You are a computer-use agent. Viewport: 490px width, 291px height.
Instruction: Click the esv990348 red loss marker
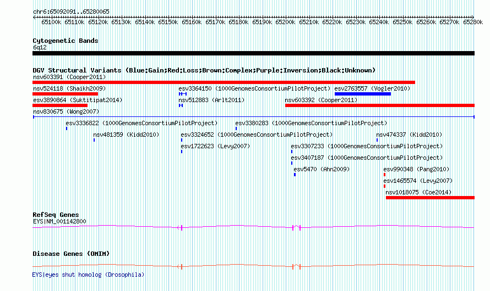(384, 175)
